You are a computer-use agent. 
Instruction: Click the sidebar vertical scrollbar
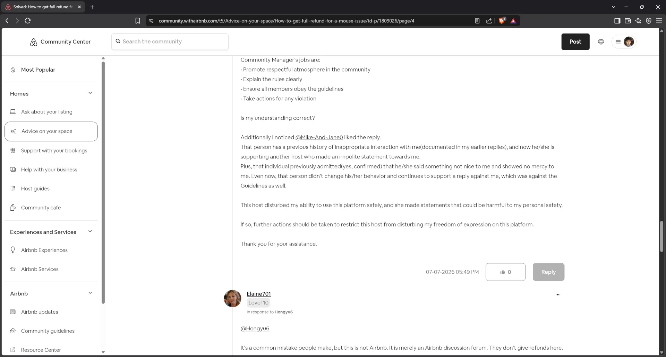(103, 182)
